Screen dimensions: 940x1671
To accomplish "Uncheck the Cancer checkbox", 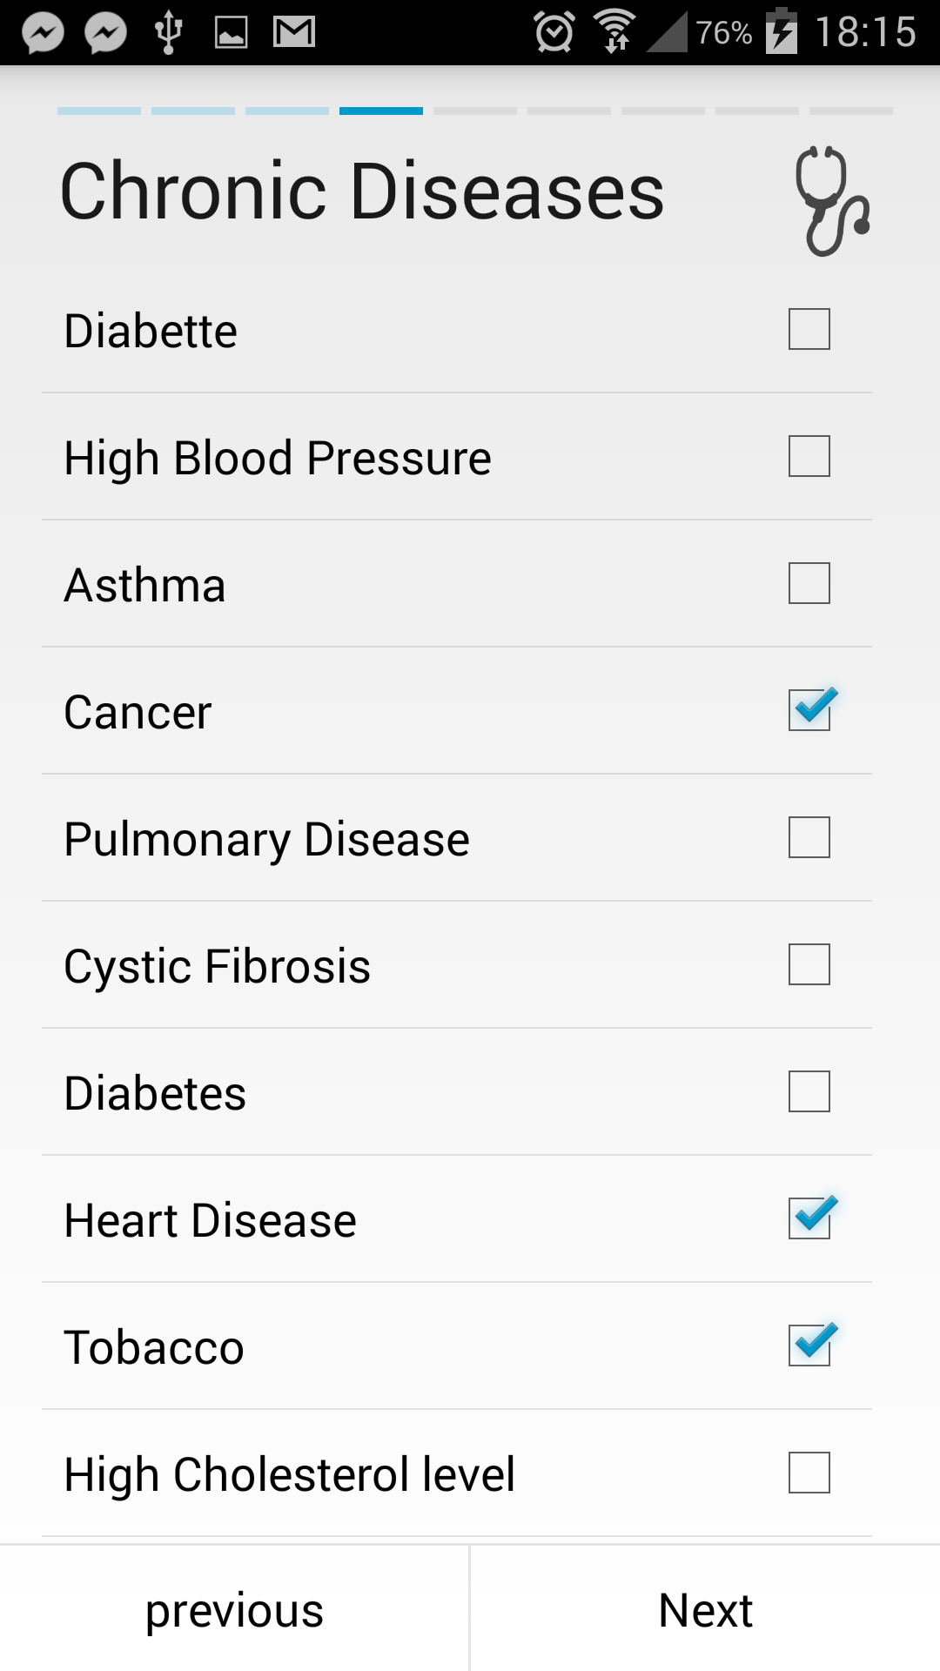I will [811, 709].
